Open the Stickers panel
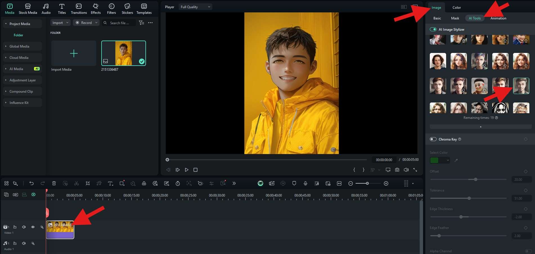Viewport: 535px width, 254px height. pos(127,9)
